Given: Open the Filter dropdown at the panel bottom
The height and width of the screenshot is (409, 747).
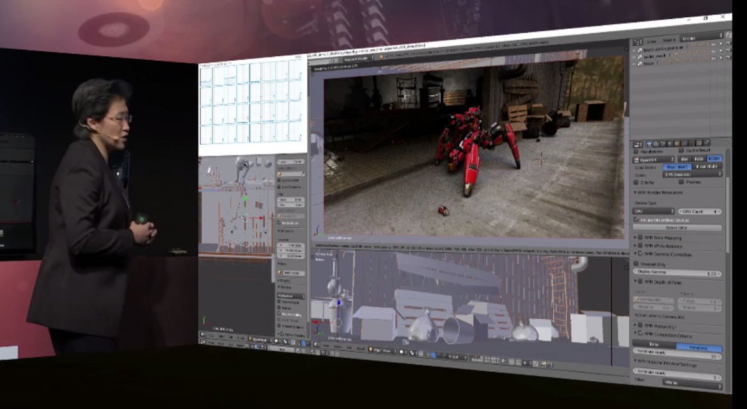Looking at the screenshot, I should (693, 384).
